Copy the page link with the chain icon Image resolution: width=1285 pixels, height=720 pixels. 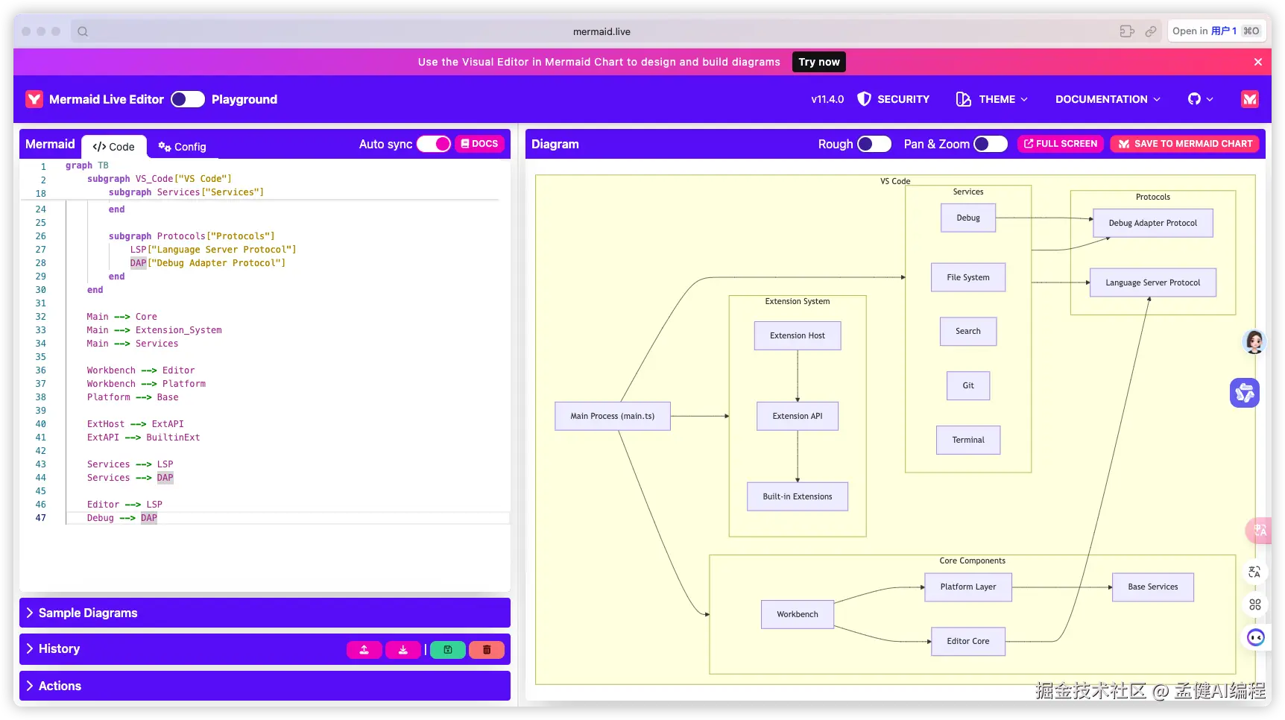(x=1151, y=31)
